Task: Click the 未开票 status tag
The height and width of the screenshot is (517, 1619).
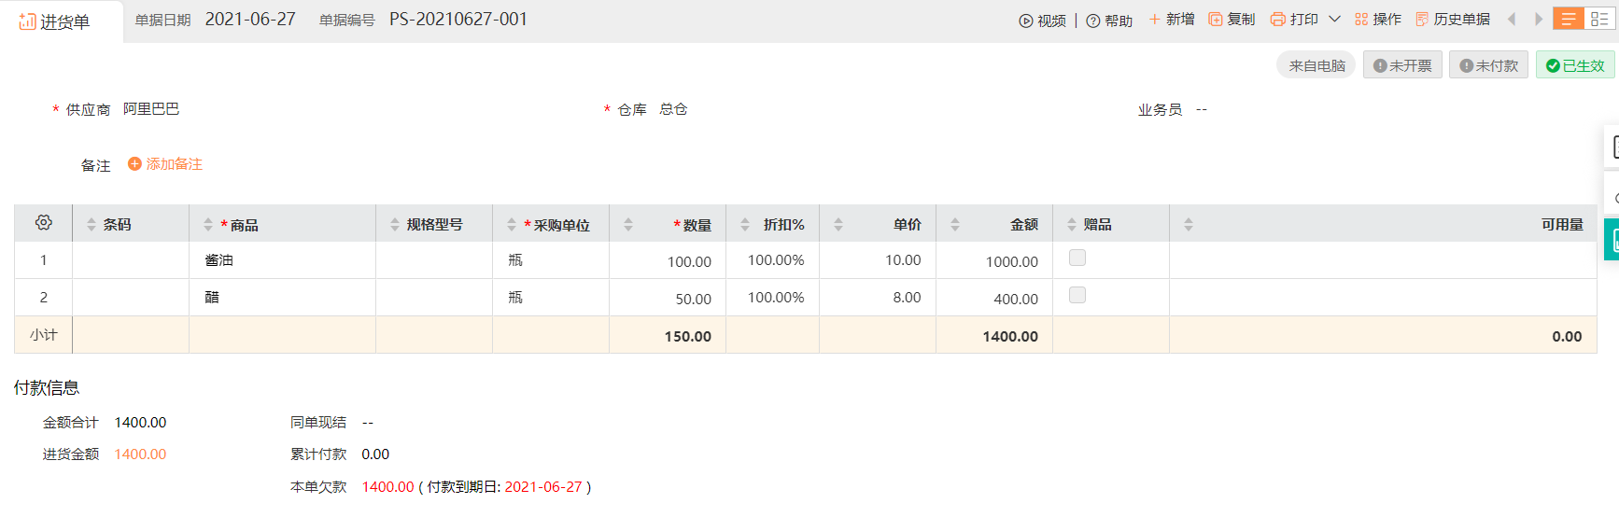Action: click(x=1402, y=65)
